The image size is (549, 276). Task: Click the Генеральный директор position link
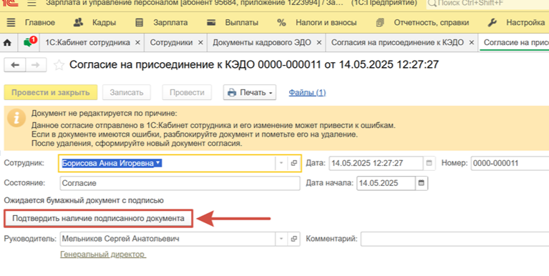[x=103, y=255]
